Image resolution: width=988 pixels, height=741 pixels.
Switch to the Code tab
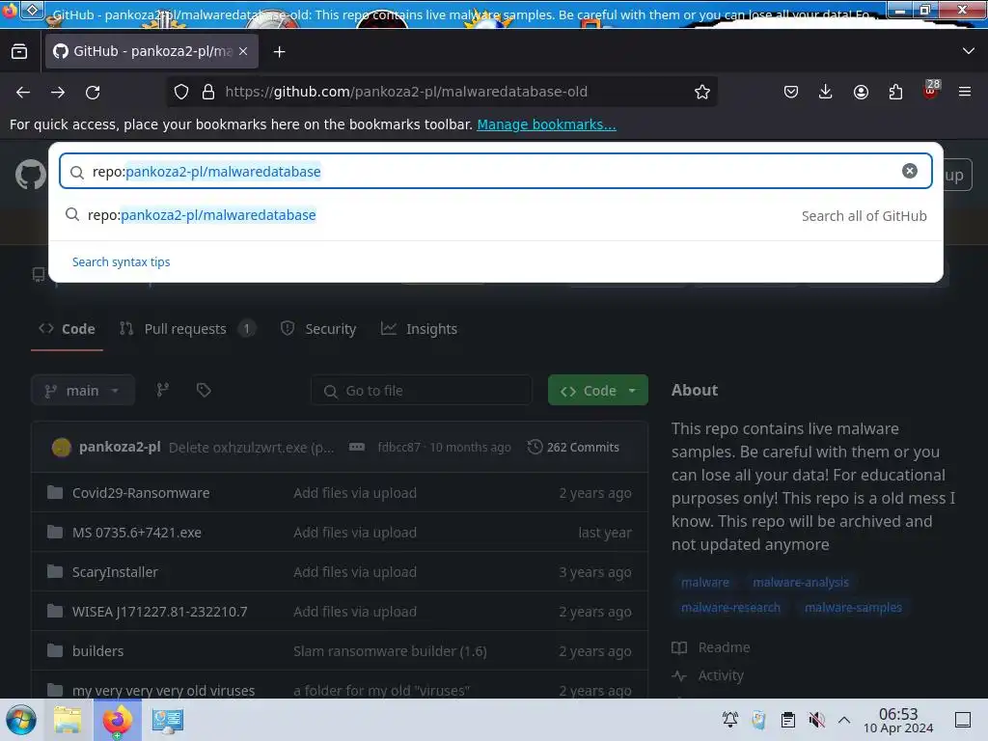[x=67, y=329]
